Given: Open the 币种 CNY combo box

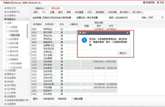Looking at the screenshot, I should pos(156,18).
